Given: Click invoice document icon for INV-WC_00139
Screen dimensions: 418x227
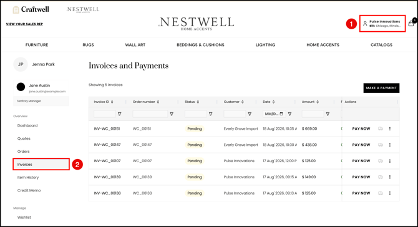Looking at the screenshot, I should pyautogui.click(x=381, y=177).
